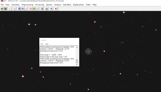Open the Data Base menu
This screenshot has width=161, height=92.
67,5
